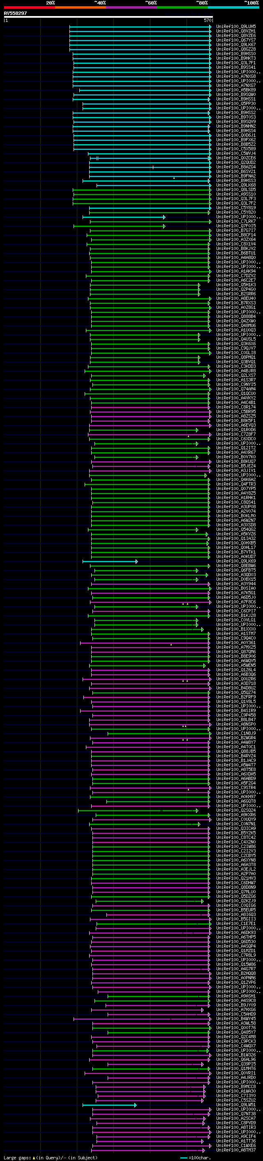Select hit label UniRef100_Q5H1K3
Image resolution: width=263 pixels, height=1161 pixels.
(236, 285)
